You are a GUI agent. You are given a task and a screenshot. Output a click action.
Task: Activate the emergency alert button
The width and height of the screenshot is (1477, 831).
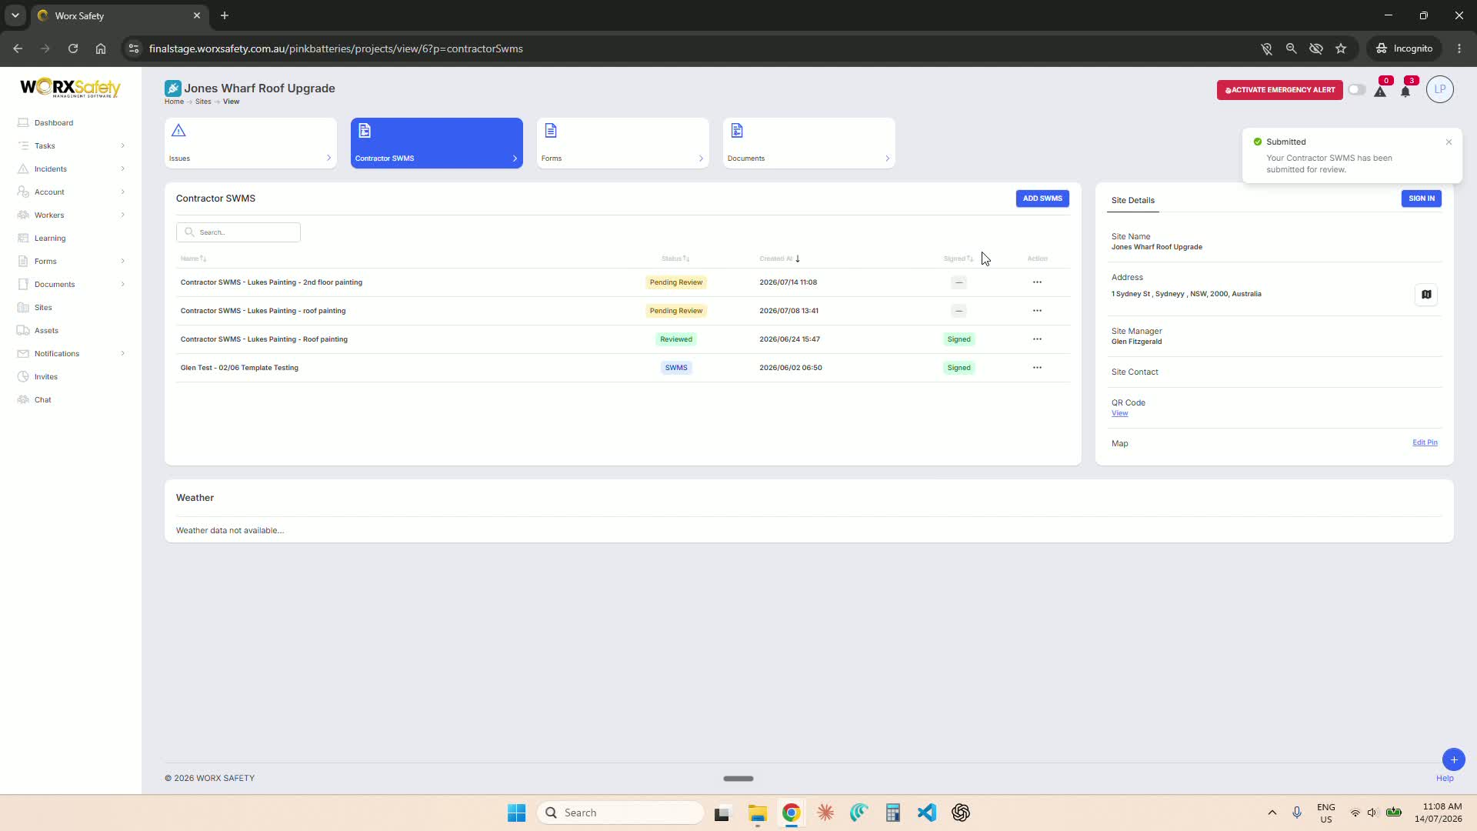pyautogui.click(x=1279, y=90)
